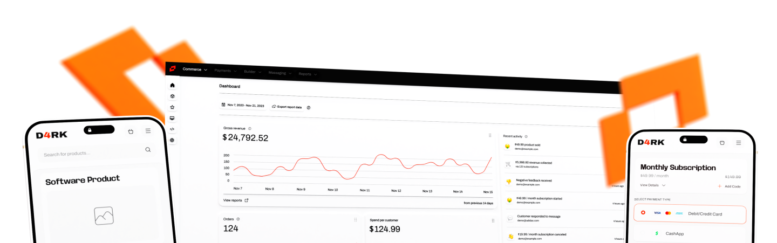Viewport: 777px width, 243px height.
Task: Click the search magnifier icon on left phone
Action: coord(148,150)
